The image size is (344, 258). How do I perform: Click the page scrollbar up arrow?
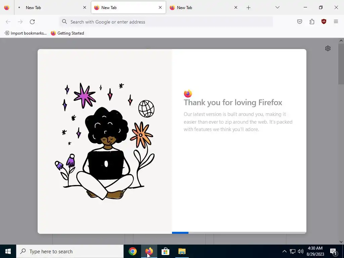pos(341,41)
